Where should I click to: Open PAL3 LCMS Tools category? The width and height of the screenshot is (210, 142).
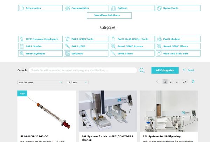[86, 39]
